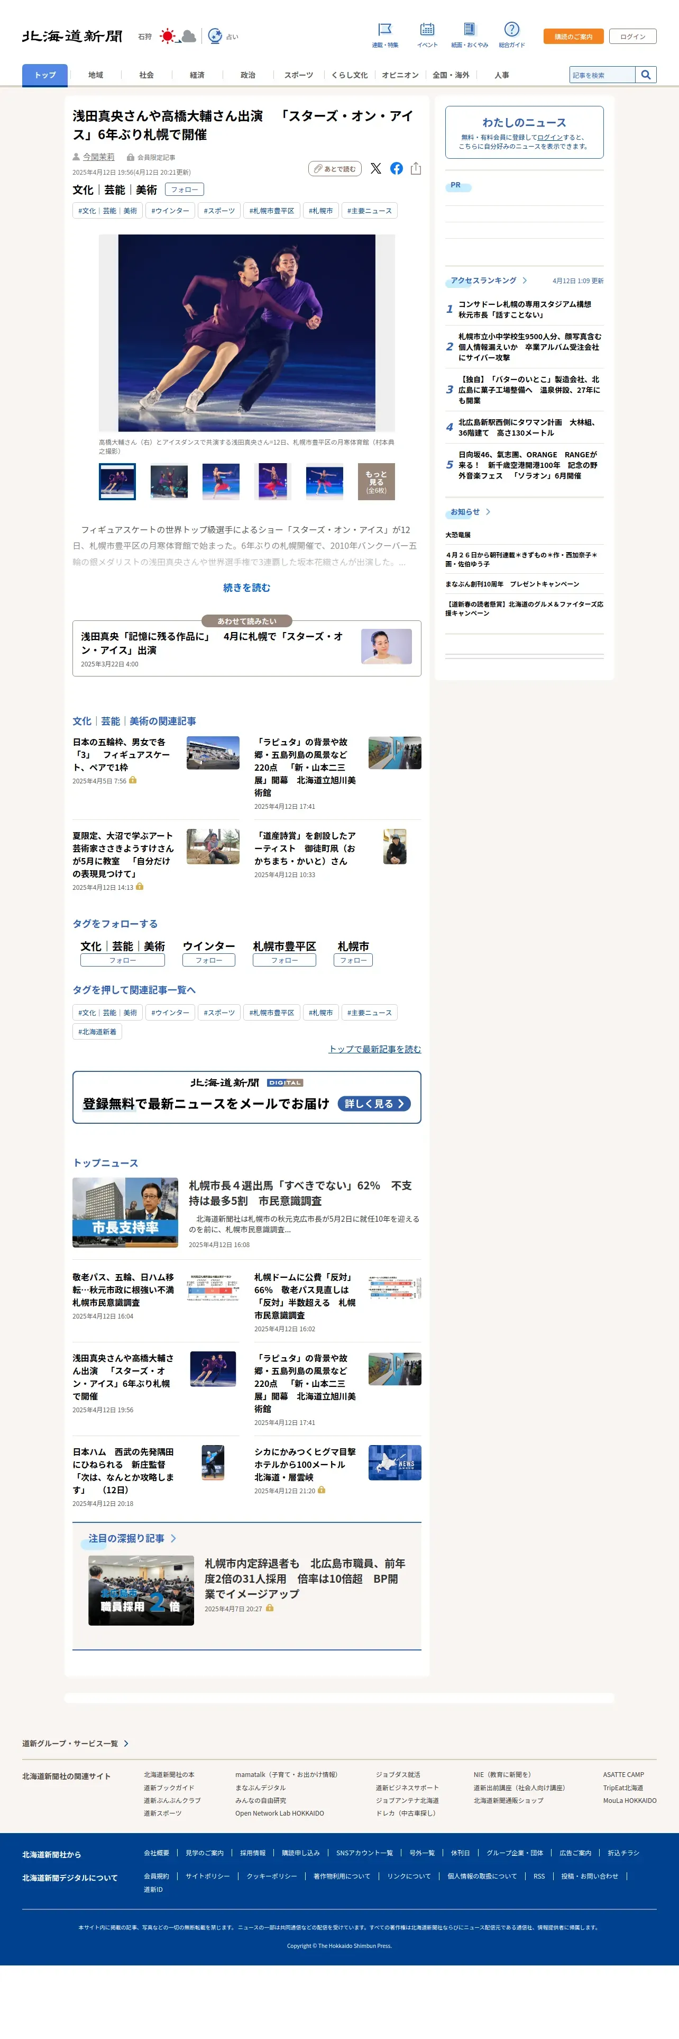Click the #北海道新着 tag
The image size is (679, 2039).
point(97,1031)
